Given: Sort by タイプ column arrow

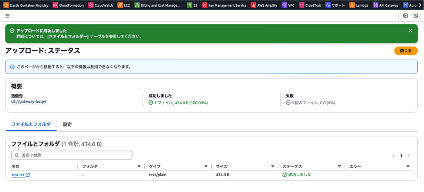Looking at the screenshot, I should pos(206,166).
